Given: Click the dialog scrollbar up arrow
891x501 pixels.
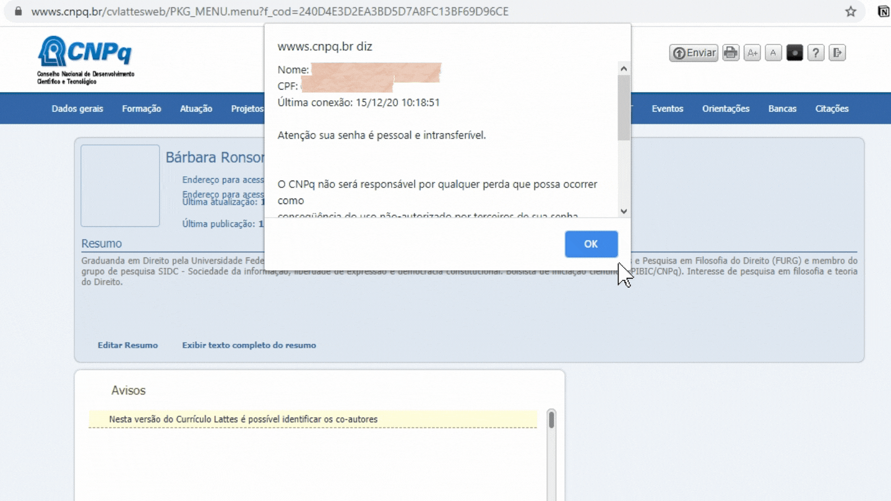Looking at the screenshot, I should [x=624, y=69].
